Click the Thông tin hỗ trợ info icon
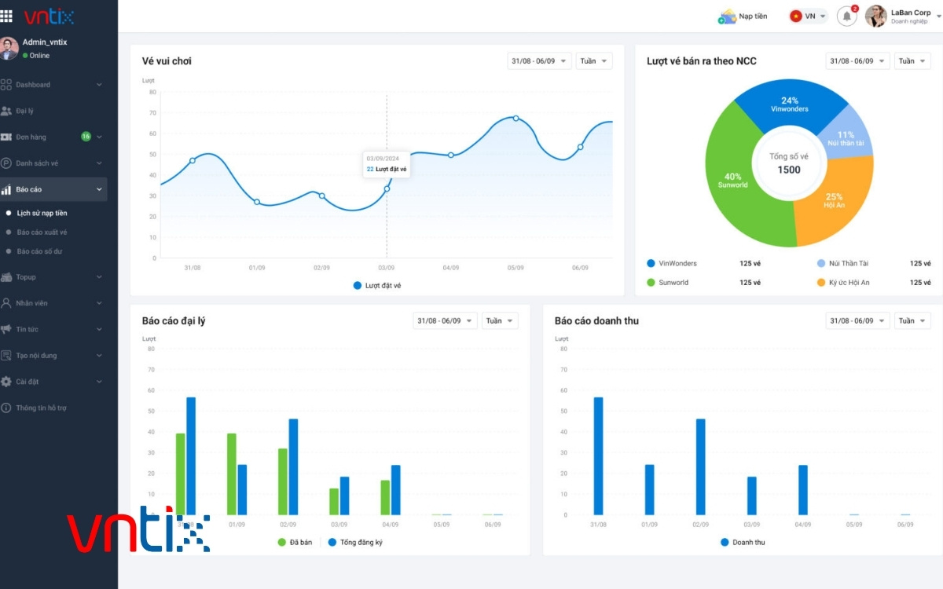This screenshot has height=589, width=943. point(7,408)
